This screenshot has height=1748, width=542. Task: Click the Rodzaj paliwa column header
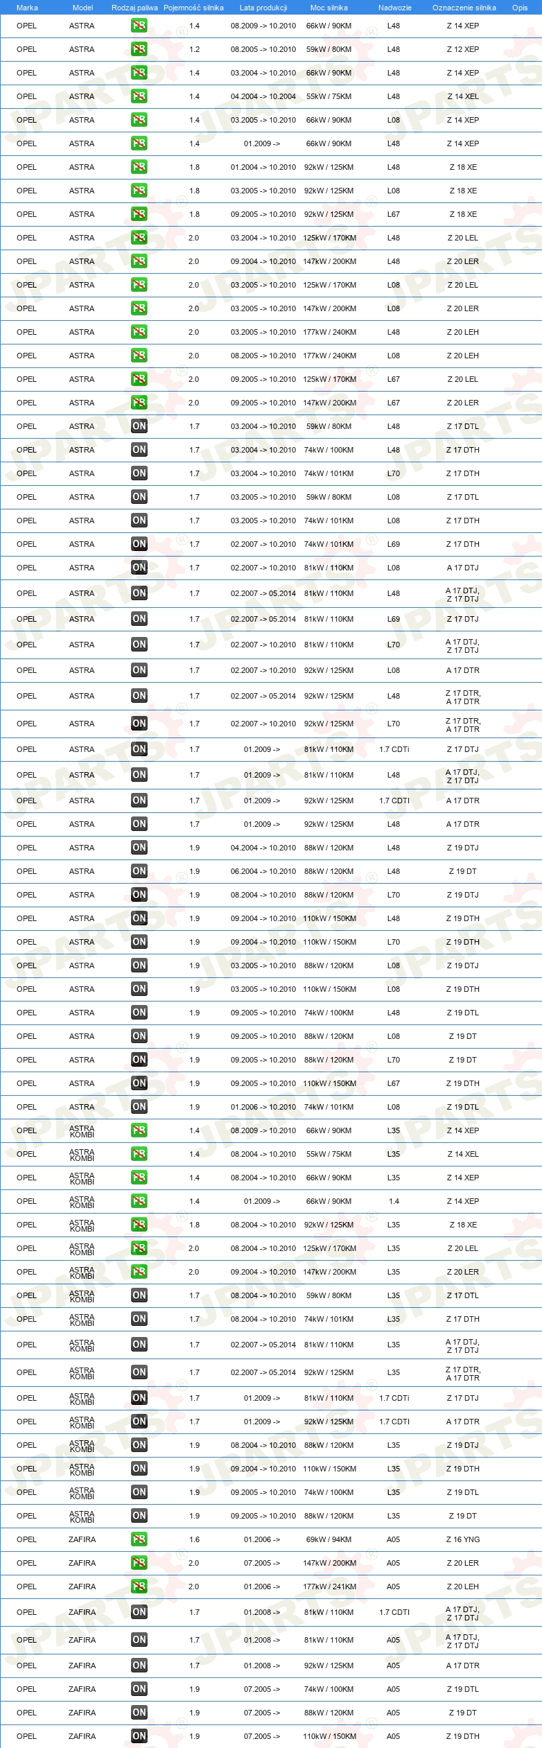click(x=134, y=8)
